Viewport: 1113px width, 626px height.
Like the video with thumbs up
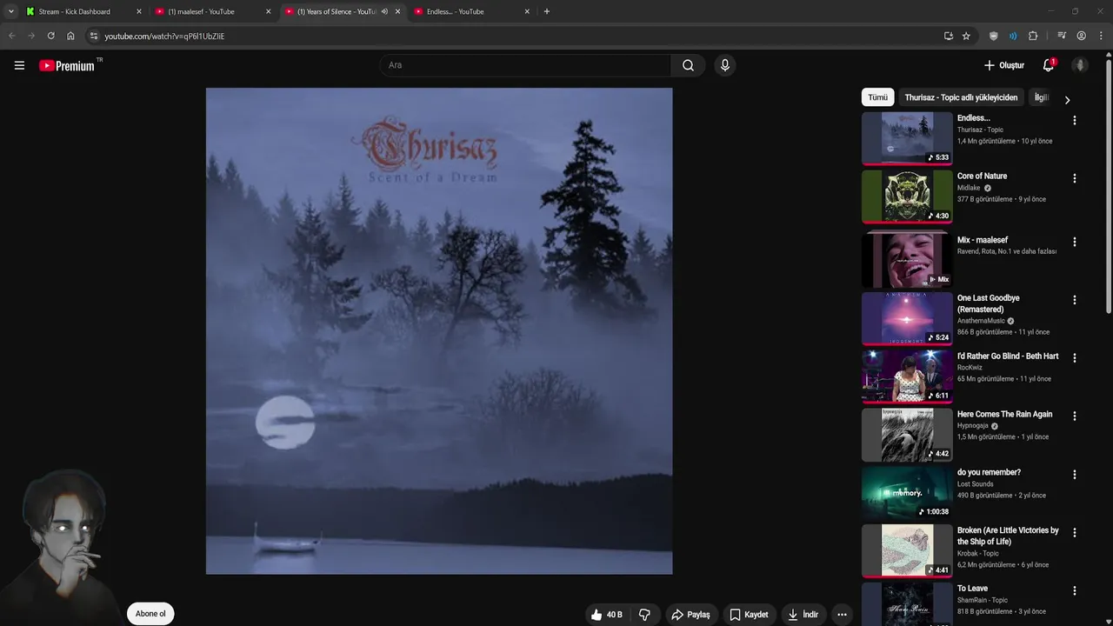pos(606,615)
